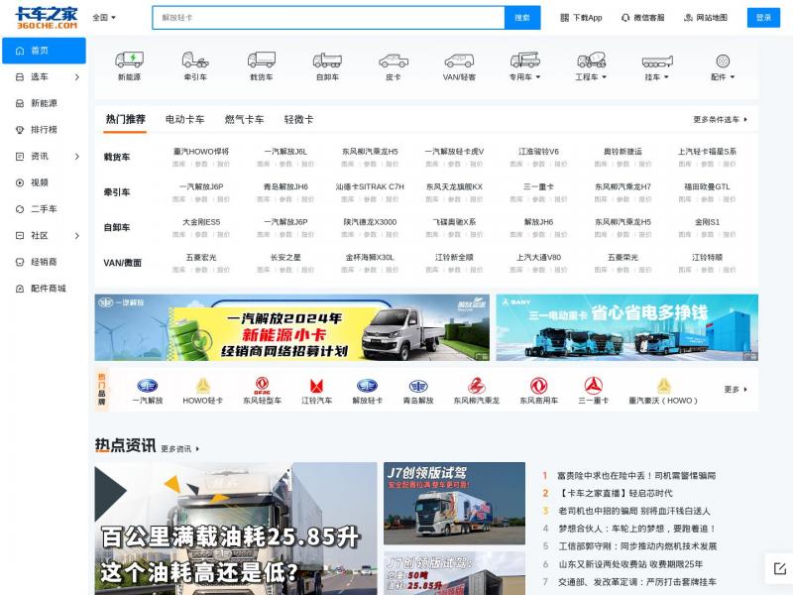The image size is (793, 595).
Task: Expand the 更多条件选车 arrow link
Action: (x=721, y=119)
